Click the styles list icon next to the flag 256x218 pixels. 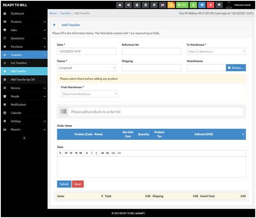click(x=154, y=5)
